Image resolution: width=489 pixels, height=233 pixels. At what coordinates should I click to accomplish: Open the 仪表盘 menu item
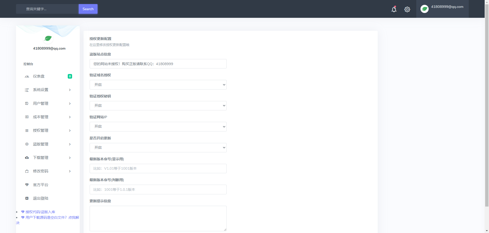click(x=48, y=76)
